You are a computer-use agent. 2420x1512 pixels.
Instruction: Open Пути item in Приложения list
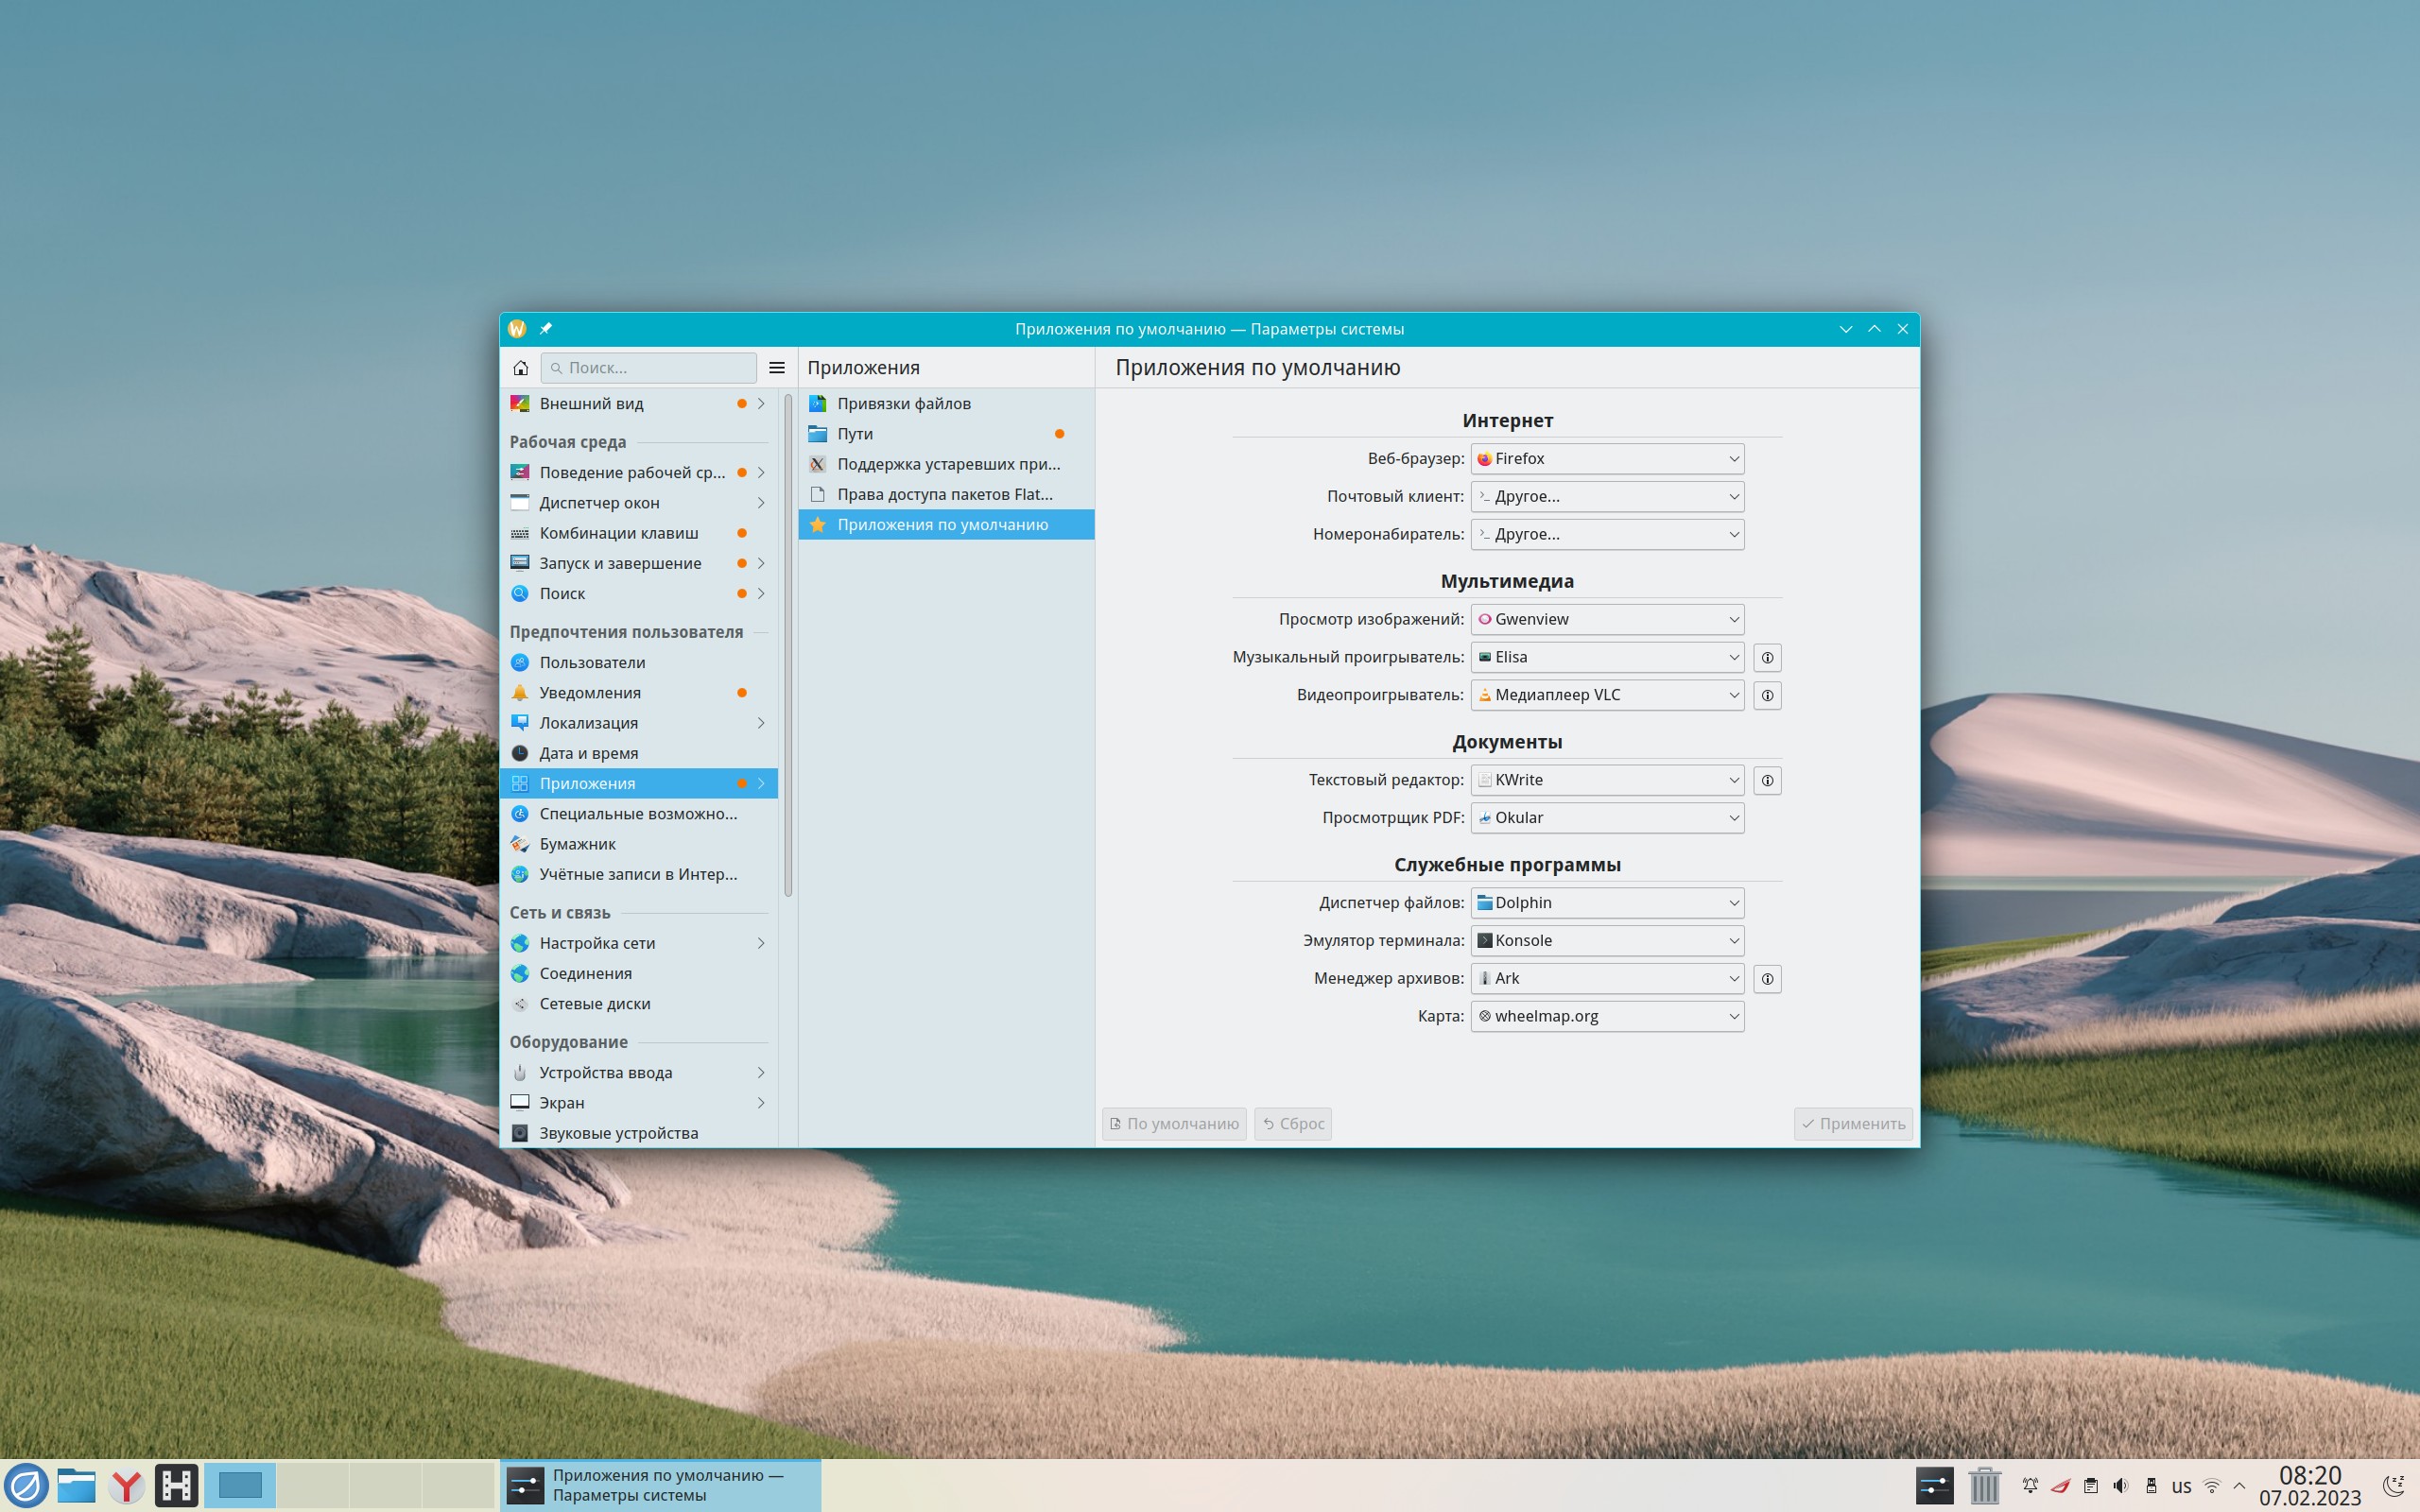pos(855,434)
